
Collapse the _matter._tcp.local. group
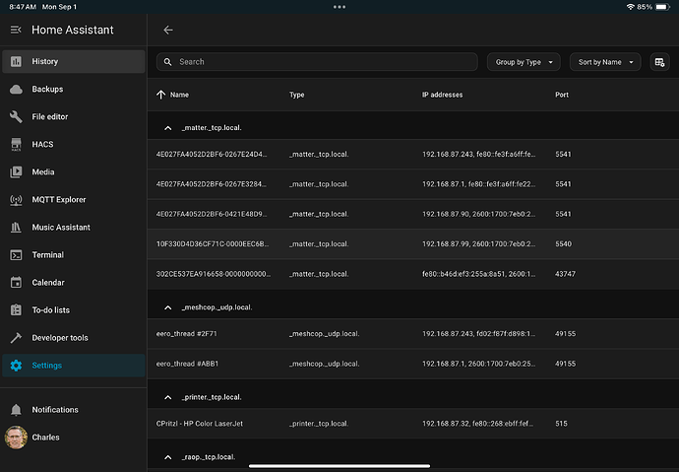[168, 128]
